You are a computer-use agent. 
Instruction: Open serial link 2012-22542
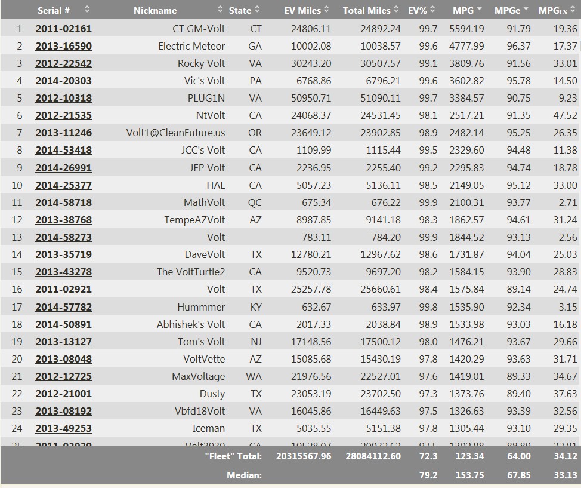[63, 63]
